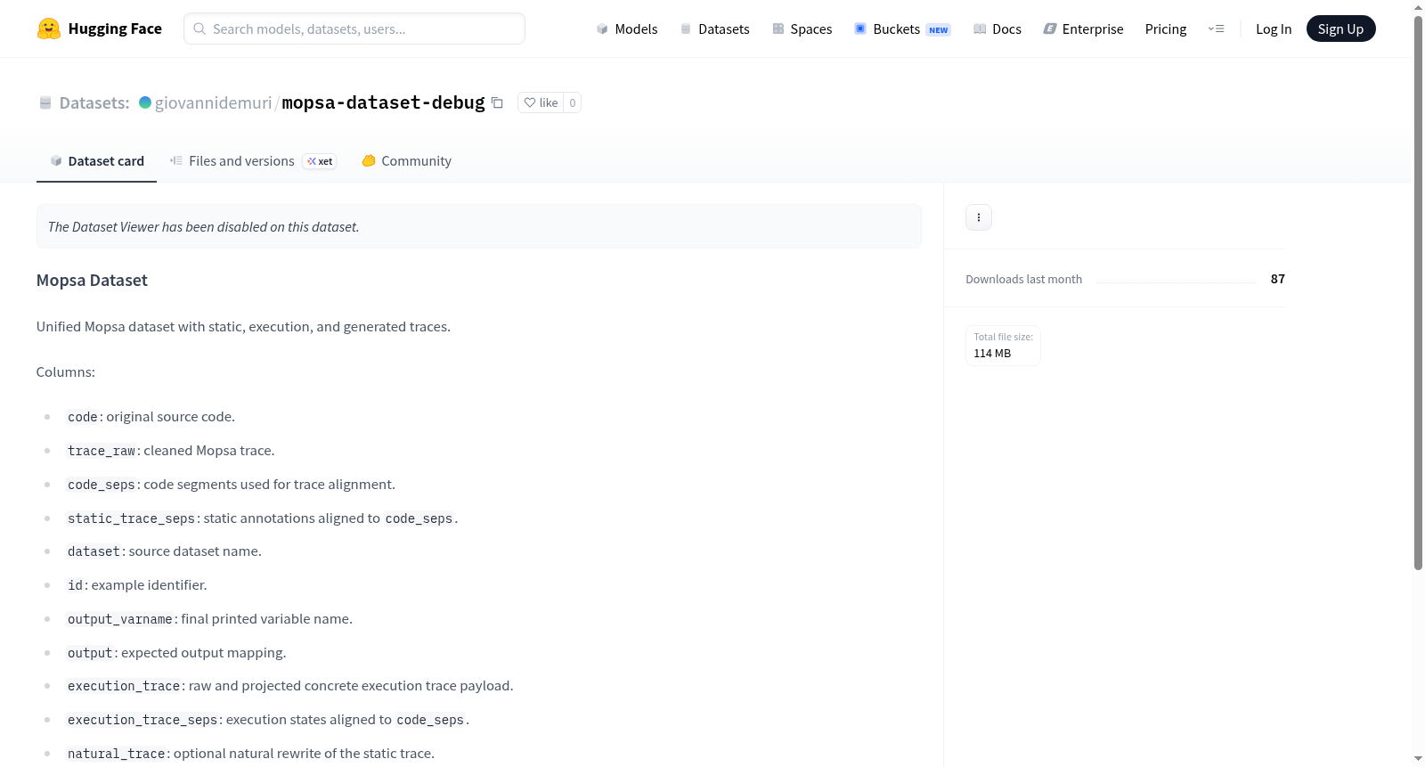Like the mopsa-dataset-debug dataset

click(541, 102)
